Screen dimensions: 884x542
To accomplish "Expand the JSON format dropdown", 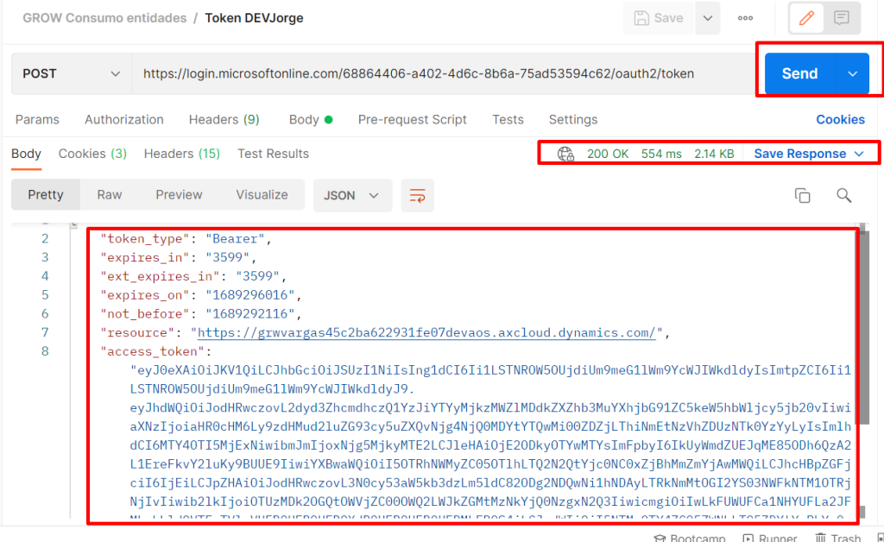I will 351,195.
